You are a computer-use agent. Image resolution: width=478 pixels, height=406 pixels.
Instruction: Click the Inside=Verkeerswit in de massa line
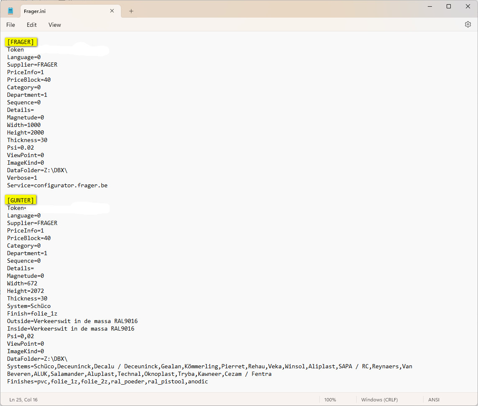point(71,328)
